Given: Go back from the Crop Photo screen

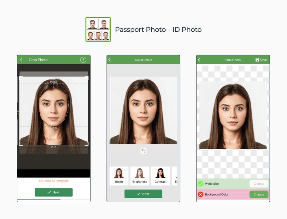Looking at the screenshot, I should coord(21,60).
